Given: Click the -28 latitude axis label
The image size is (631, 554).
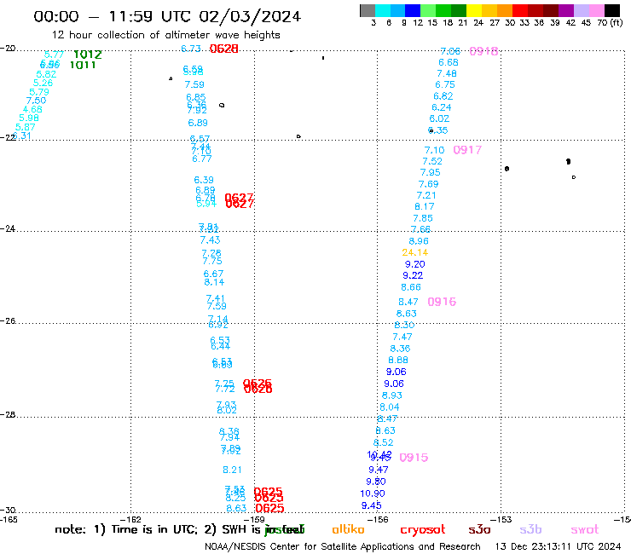Looking at the screenshot, I should (8, 415).
